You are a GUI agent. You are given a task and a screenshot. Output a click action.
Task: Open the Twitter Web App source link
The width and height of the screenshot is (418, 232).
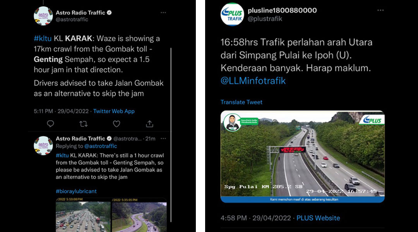coord(114,111)
